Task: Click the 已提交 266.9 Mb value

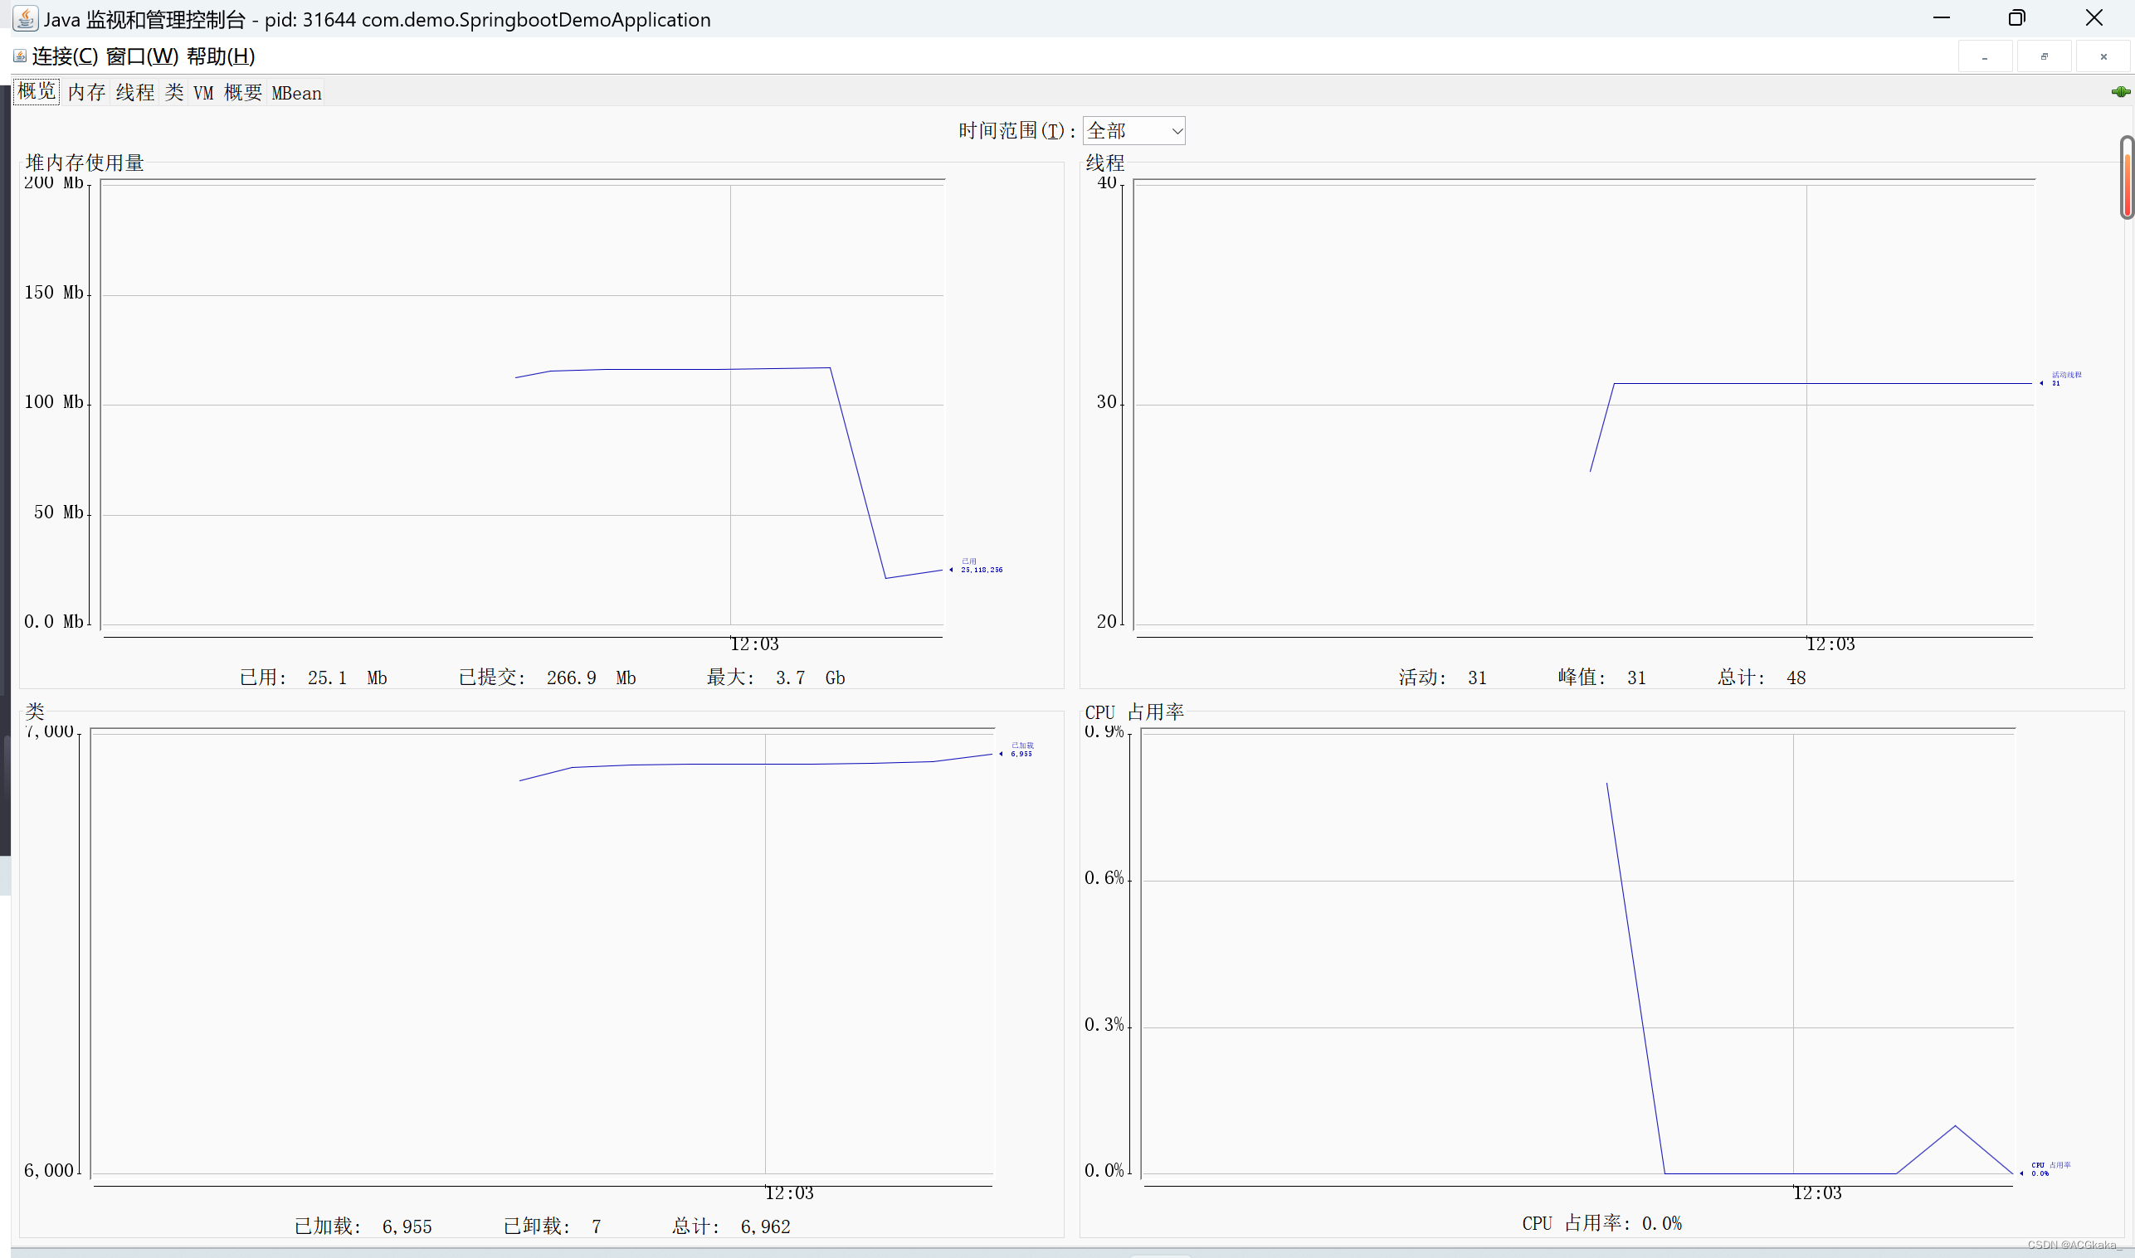Action: (547, 678)
